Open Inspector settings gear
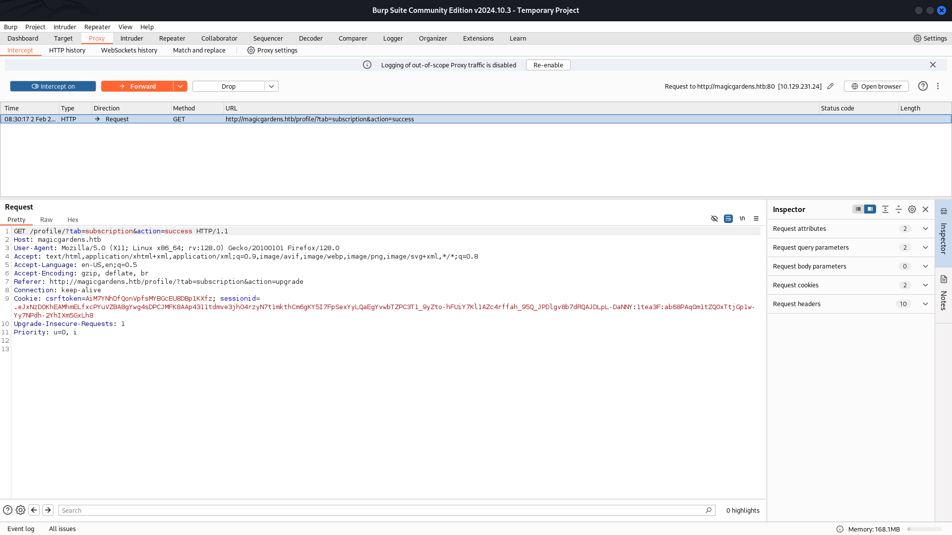 (912, 210)
